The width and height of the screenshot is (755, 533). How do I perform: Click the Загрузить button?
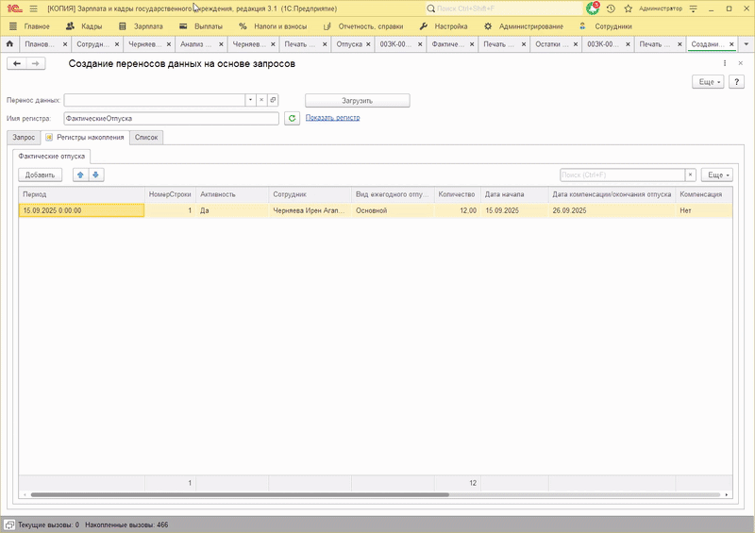click(358, 101)
